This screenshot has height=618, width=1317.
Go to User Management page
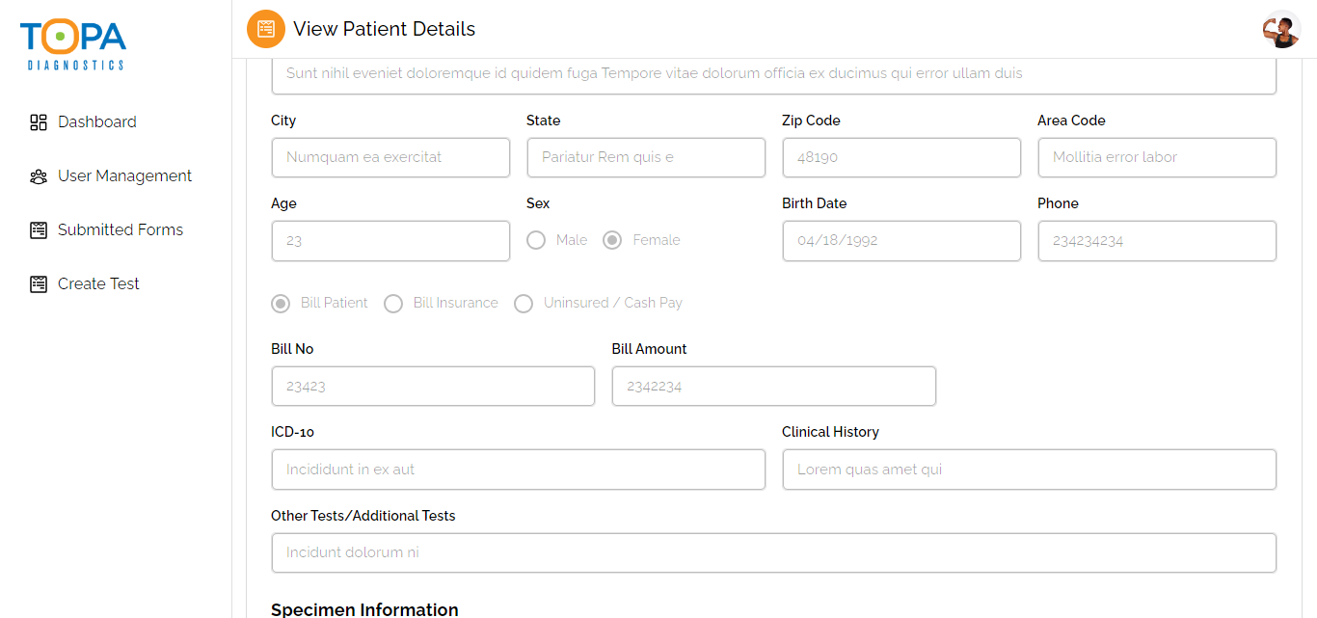point(124,176)
